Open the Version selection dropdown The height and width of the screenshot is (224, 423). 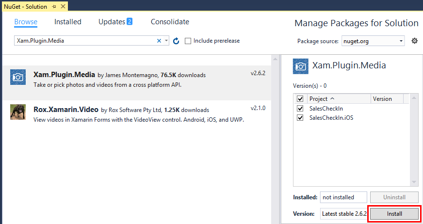coord(344,214)
